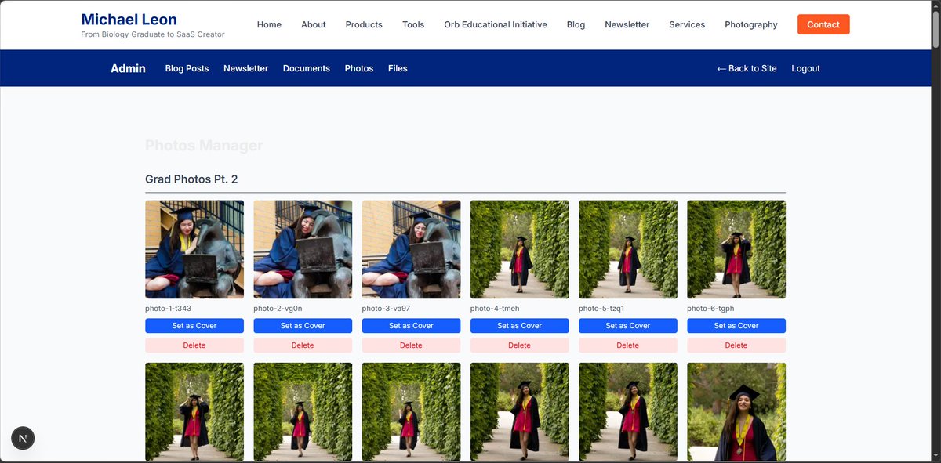Viewport: 941px width, 463px height.
Task: Select the photo-6-tgph filename label
Action: coord(710,309)
